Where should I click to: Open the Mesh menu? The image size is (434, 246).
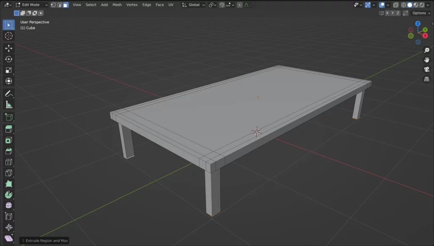pos(117,5)
